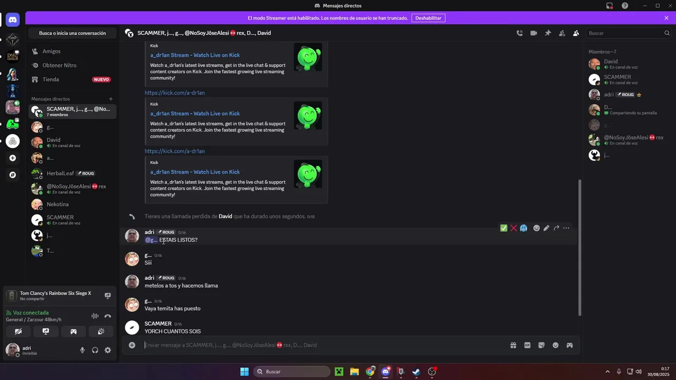
Task: Open the GIF picker
Action: click(527, 345)
